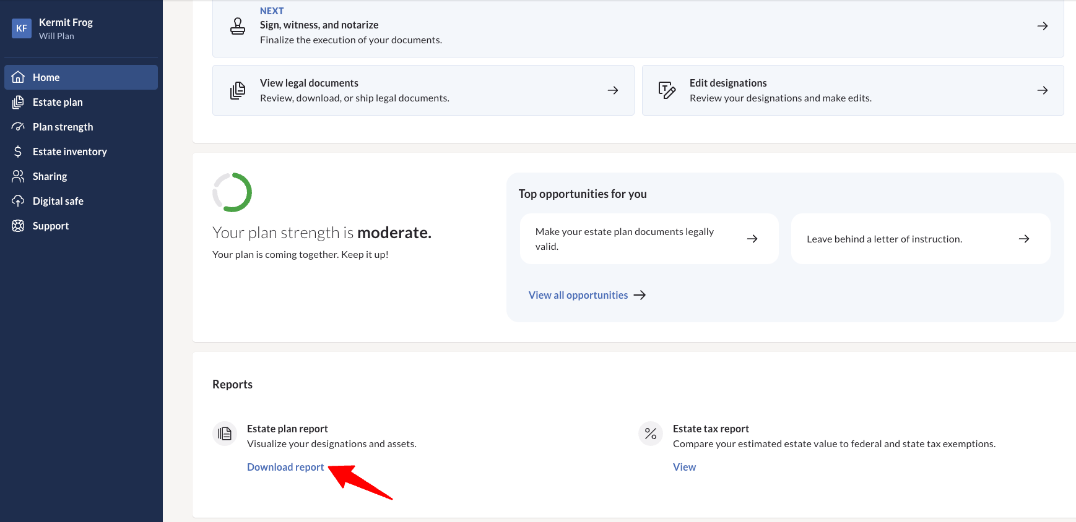Image resolution: width=1076 pixels, height=522 pixels.
Task: Go to Plan strength in sidebar
Action: tap(63, 127)
